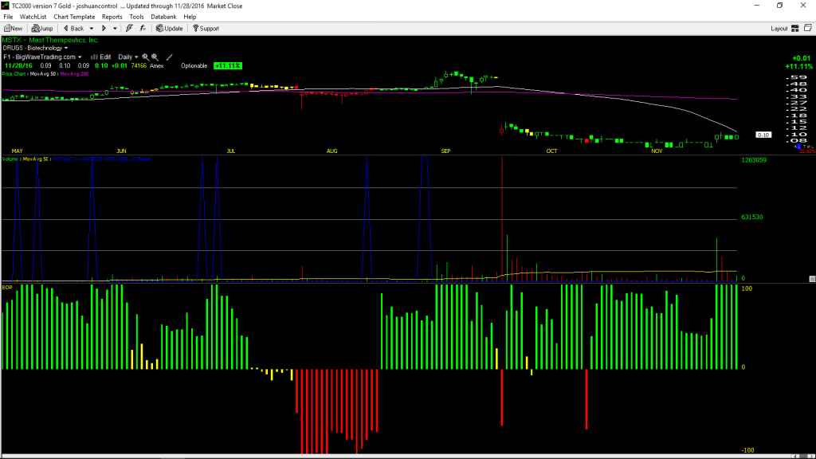Click the 11/28/16 date value
Image resolution: width=816 pixels, height=459 pixels.
click(19, 65)
